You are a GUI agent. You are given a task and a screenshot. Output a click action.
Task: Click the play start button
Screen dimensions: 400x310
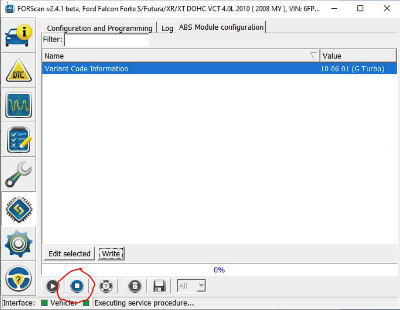(x=52, y=286)
